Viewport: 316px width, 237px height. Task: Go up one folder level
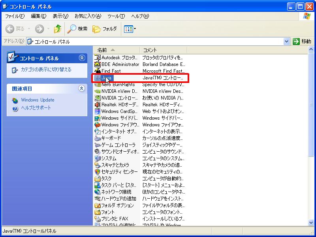(x=58, y=29)
